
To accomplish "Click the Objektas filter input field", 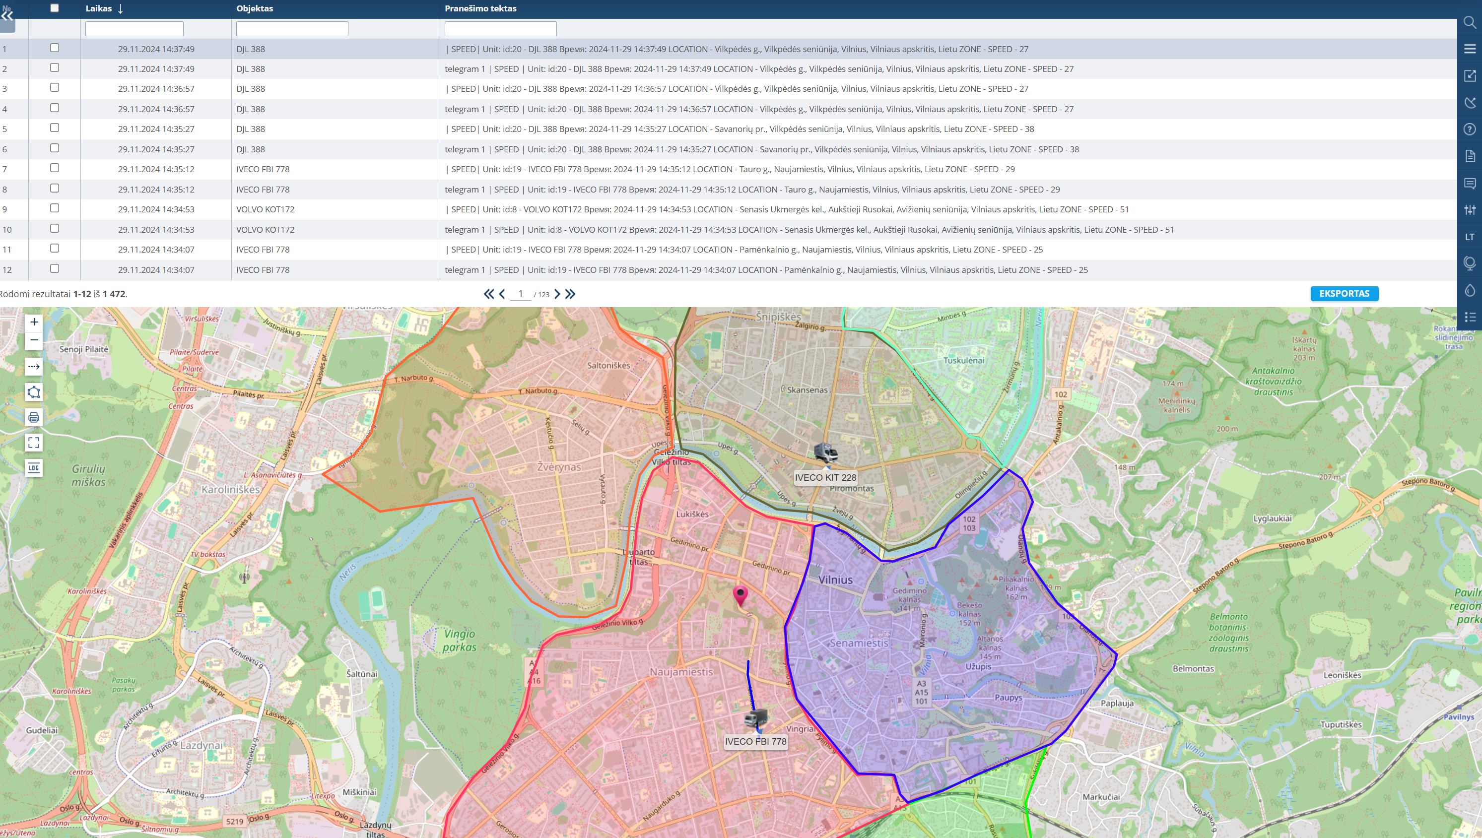I will [292, 29].
